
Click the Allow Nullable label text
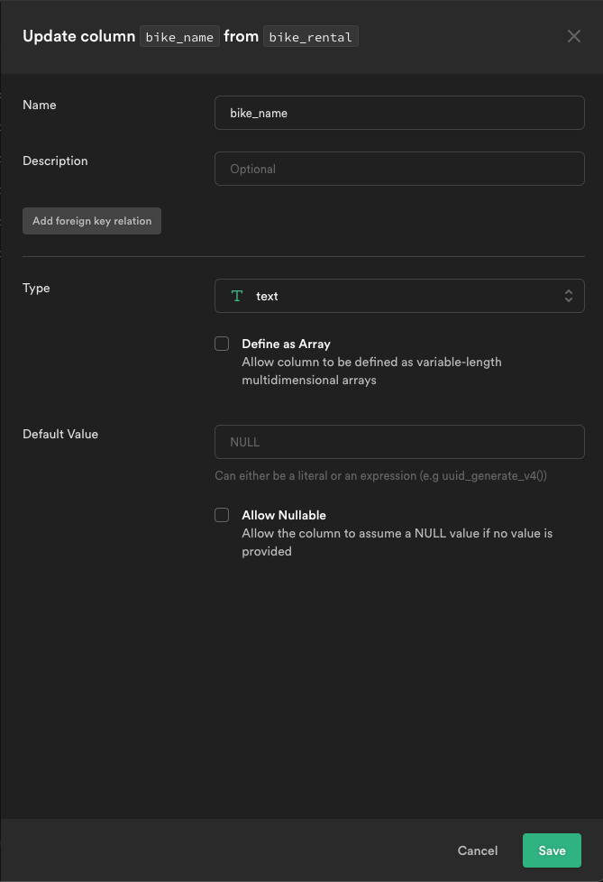tap(283, 515)
